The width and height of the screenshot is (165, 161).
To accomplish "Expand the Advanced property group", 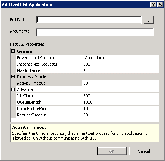I will pyautogui.click(x=13, y=89).
